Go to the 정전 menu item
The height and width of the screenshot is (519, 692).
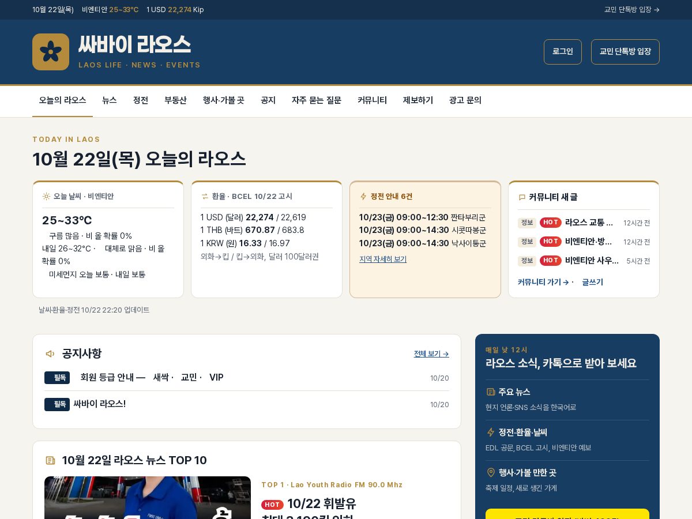coord(141,100)
